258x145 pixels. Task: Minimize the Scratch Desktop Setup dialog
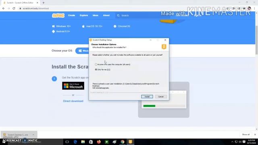click(x=150, y=40)
